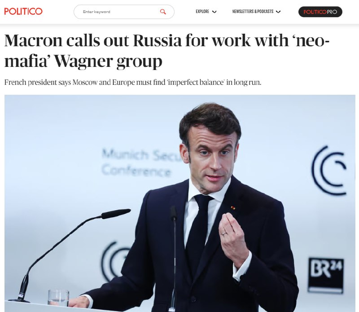Go to the POLITICO home logo
The image size is (359, 312).
coord(23,11)
